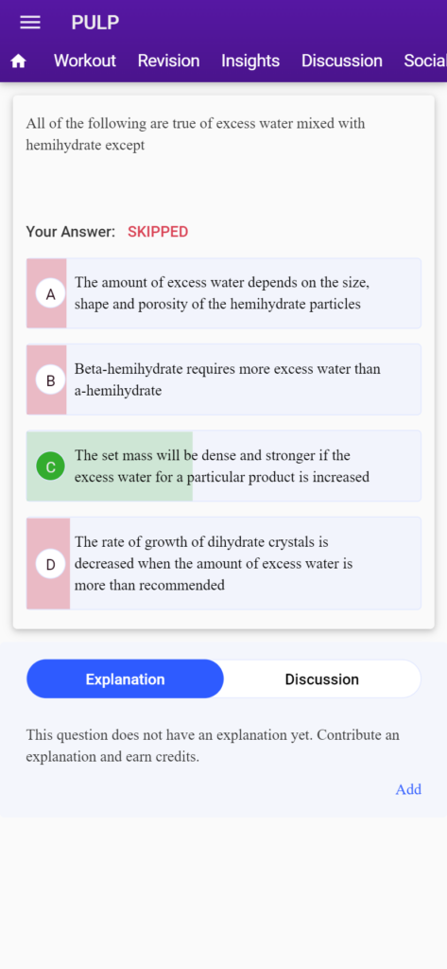Switch to the Discussion pill toggle
The height and width of the screenshot is (969, 447).
pos(321,679)
